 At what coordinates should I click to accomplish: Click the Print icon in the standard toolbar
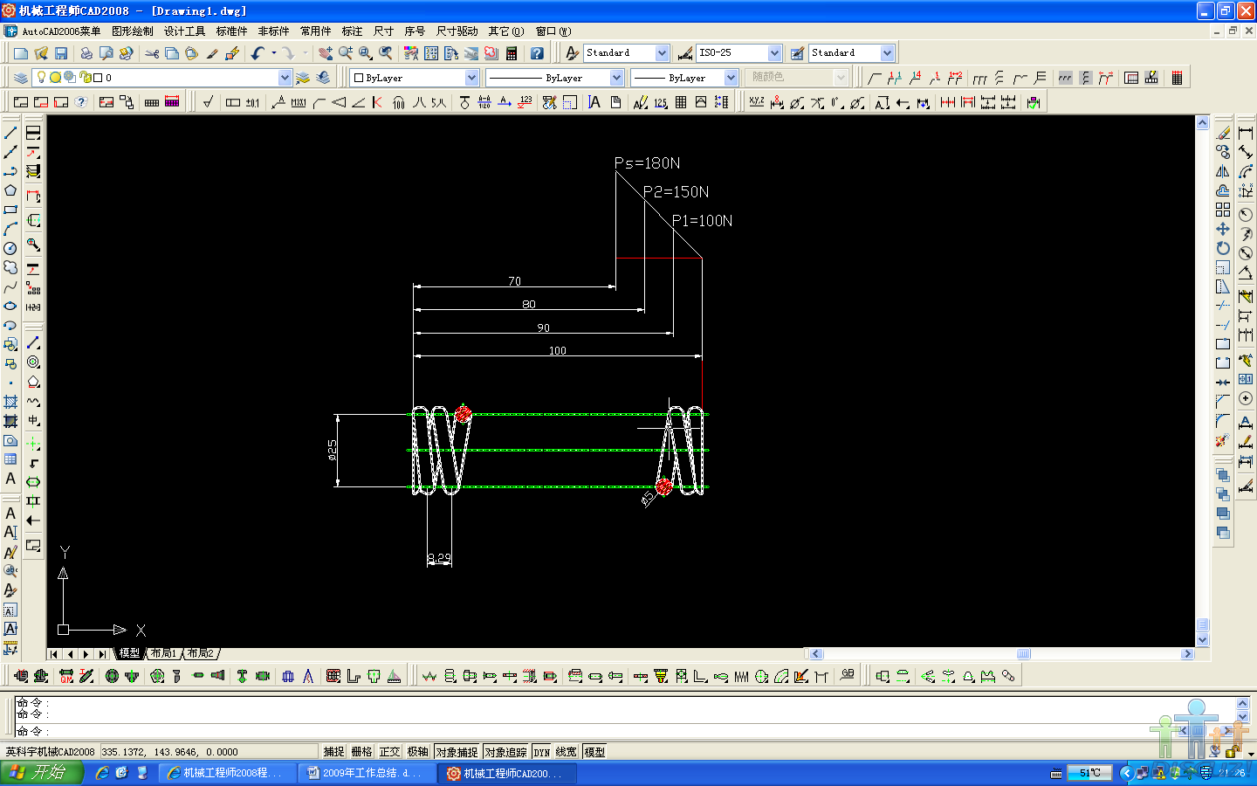(86, 53)
